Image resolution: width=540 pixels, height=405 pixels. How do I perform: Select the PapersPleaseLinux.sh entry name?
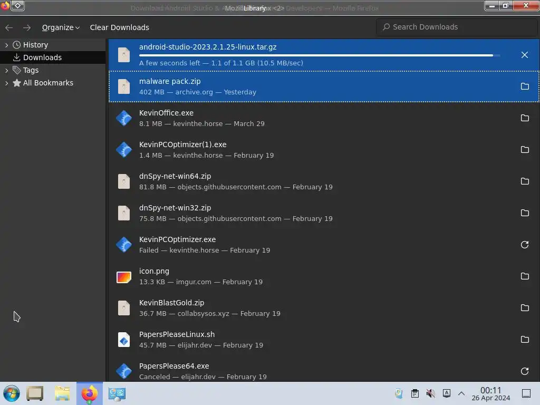click(x=177, y=334)
